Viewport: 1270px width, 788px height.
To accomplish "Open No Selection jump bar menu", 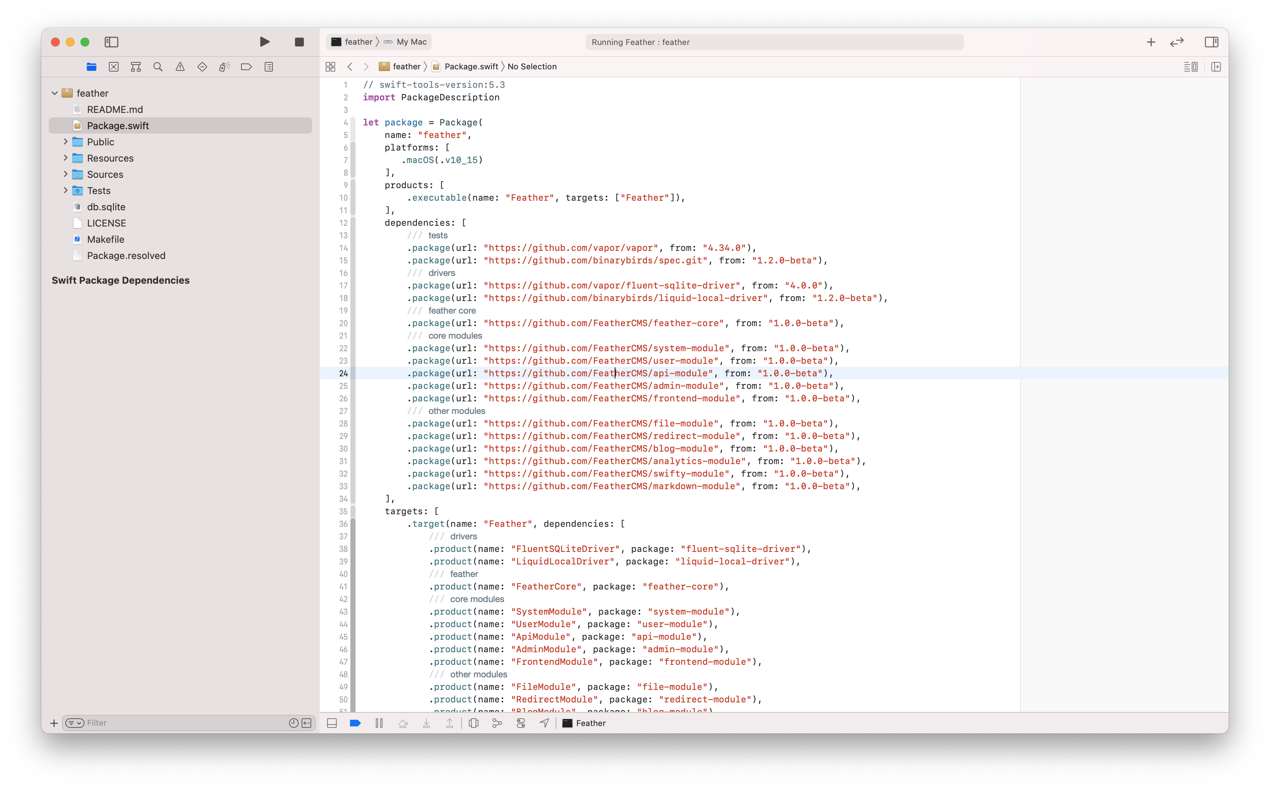I will pos(532,67).
